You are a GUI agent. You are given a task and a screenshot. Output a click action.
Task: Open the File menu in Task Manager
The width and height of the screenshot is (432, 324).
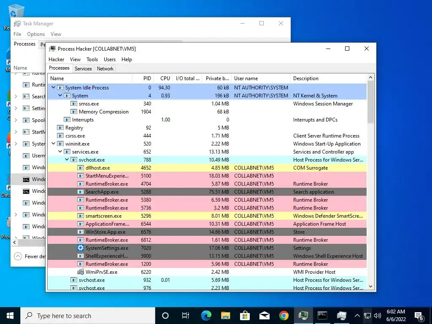[x=17, y=34]
